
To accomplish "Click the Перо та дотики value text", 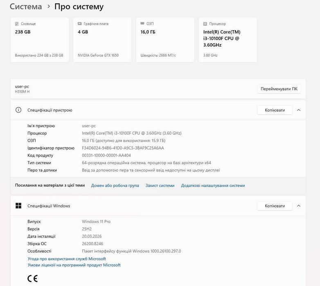I will coord(151,170).
